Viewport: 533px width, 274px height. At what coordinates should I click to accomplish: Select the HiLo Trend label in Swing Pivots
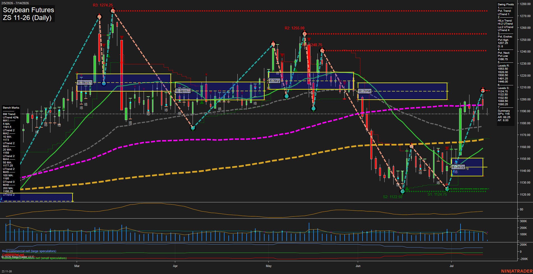[505, 21]
